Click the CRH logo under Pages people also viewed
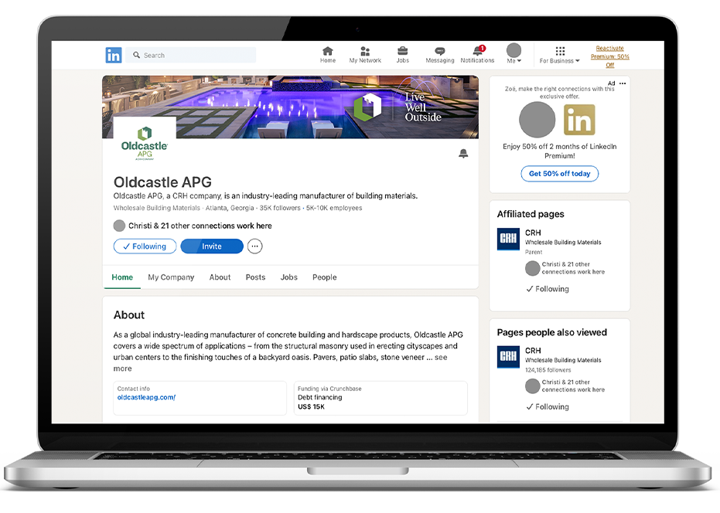720x513 pixels. pos(508,356)
